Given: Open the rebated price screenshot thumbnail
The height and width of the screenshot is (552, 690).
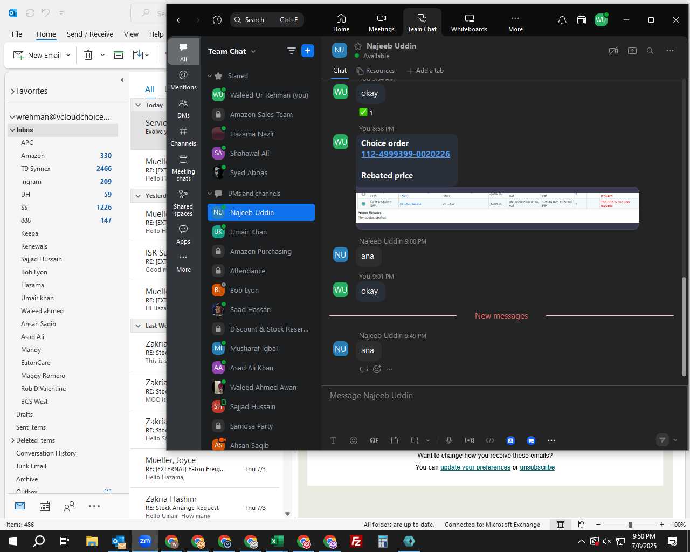Looking at the screenshot, I should (x=498, y=208).
